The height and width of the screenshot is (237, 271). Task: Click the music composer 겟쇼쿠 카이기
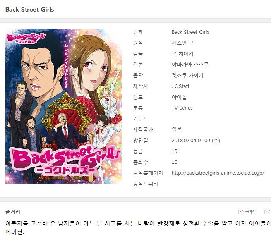187,76
